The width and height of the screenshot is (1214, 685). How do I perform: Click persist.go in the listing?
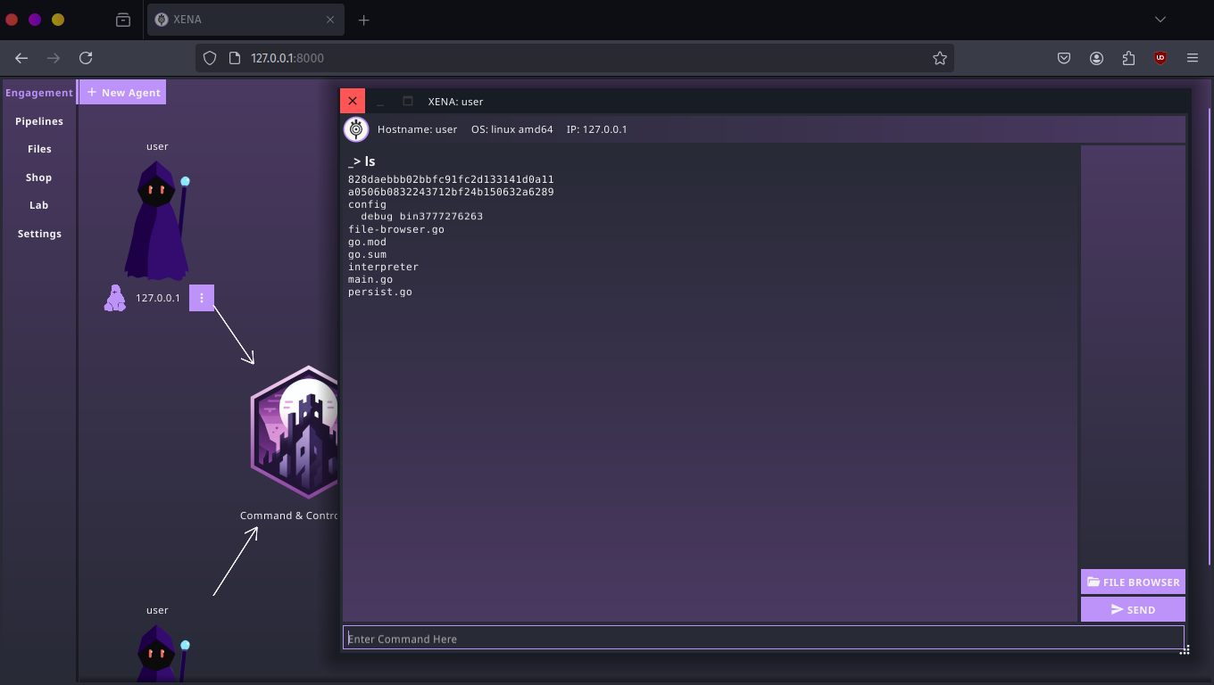click(380, 292)
